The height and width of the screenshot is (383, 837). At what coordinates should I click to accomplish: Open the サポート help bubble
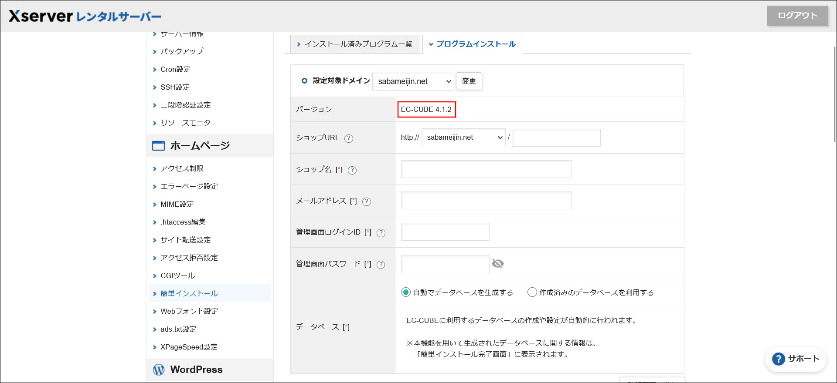tap(796, 359)
